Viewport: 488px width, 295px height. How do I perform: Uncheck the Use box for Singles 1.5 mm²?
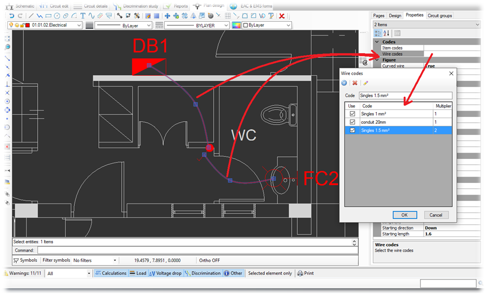tap(352, 130)
